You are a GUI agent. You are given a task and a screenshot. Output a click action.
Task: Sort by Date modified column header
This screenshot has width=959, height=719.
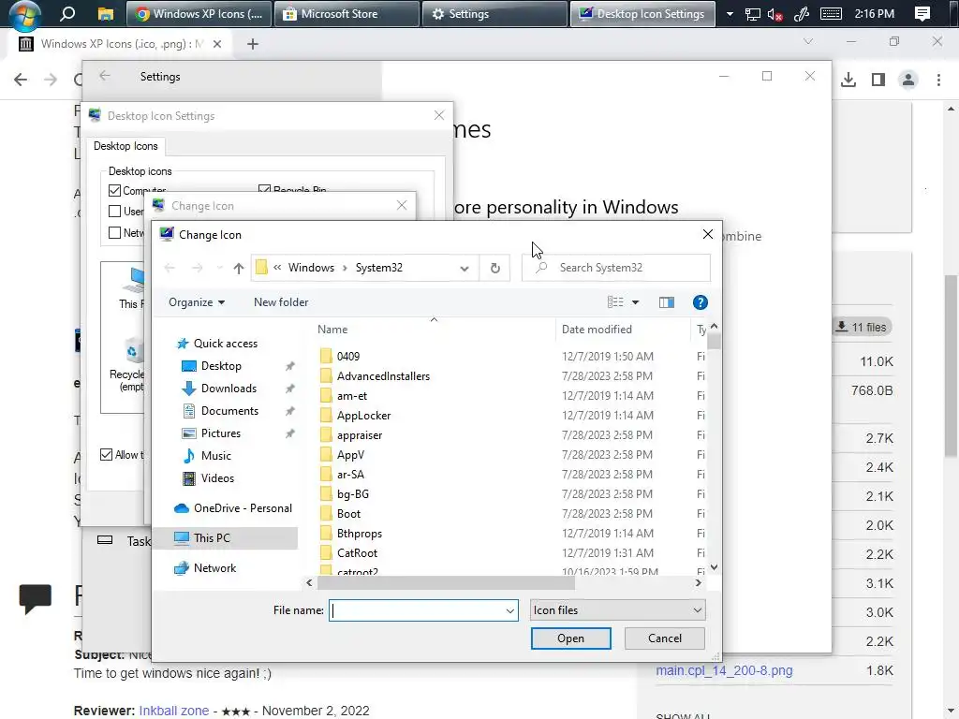(597, 330)
